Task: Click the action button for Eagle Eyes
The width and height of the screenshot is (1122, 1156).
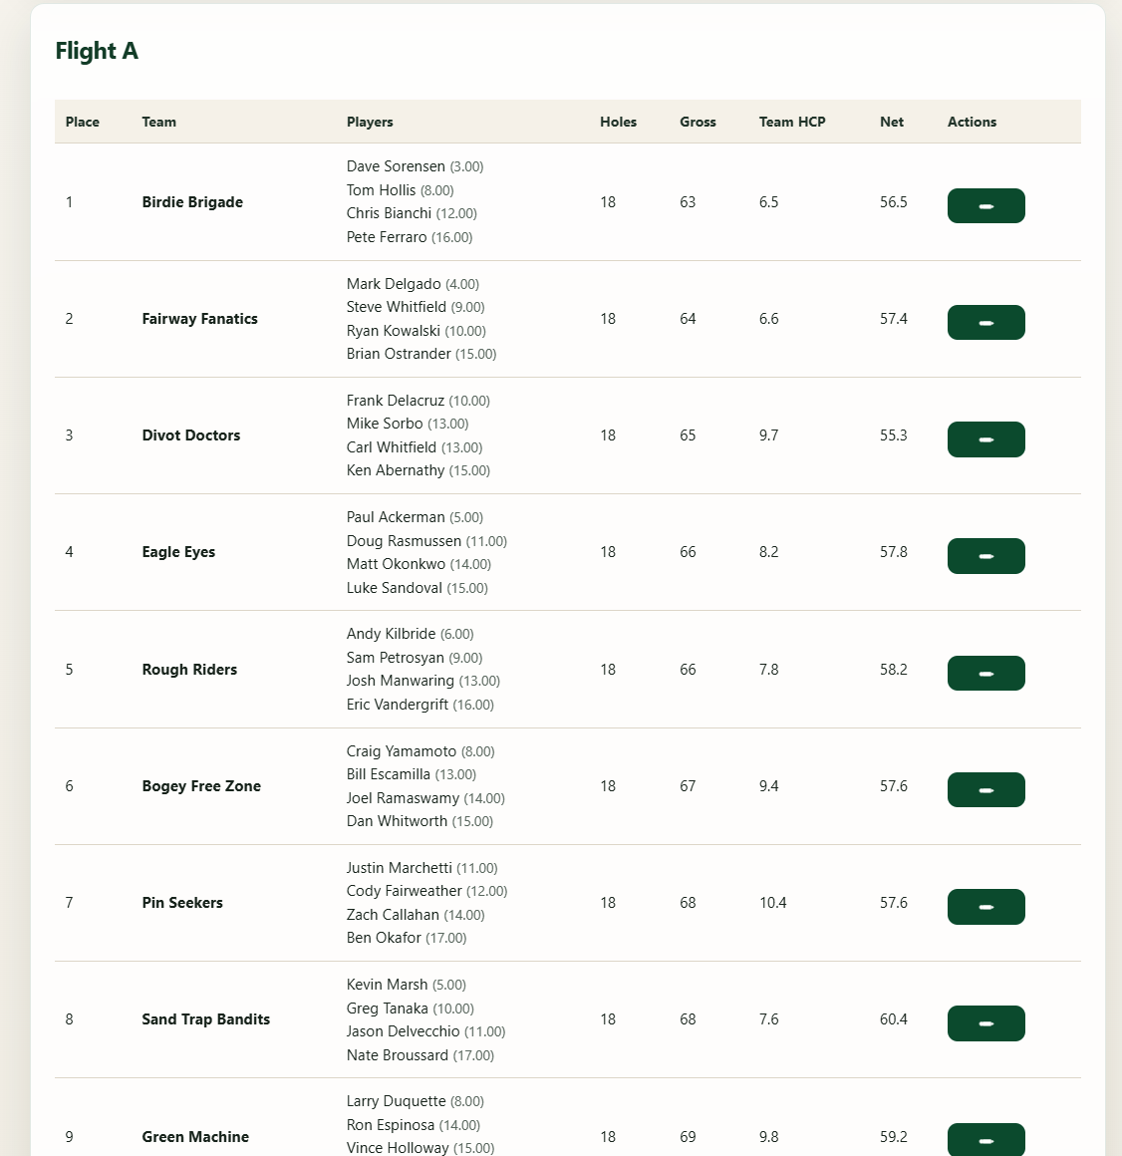Action: tap(985, 556)
